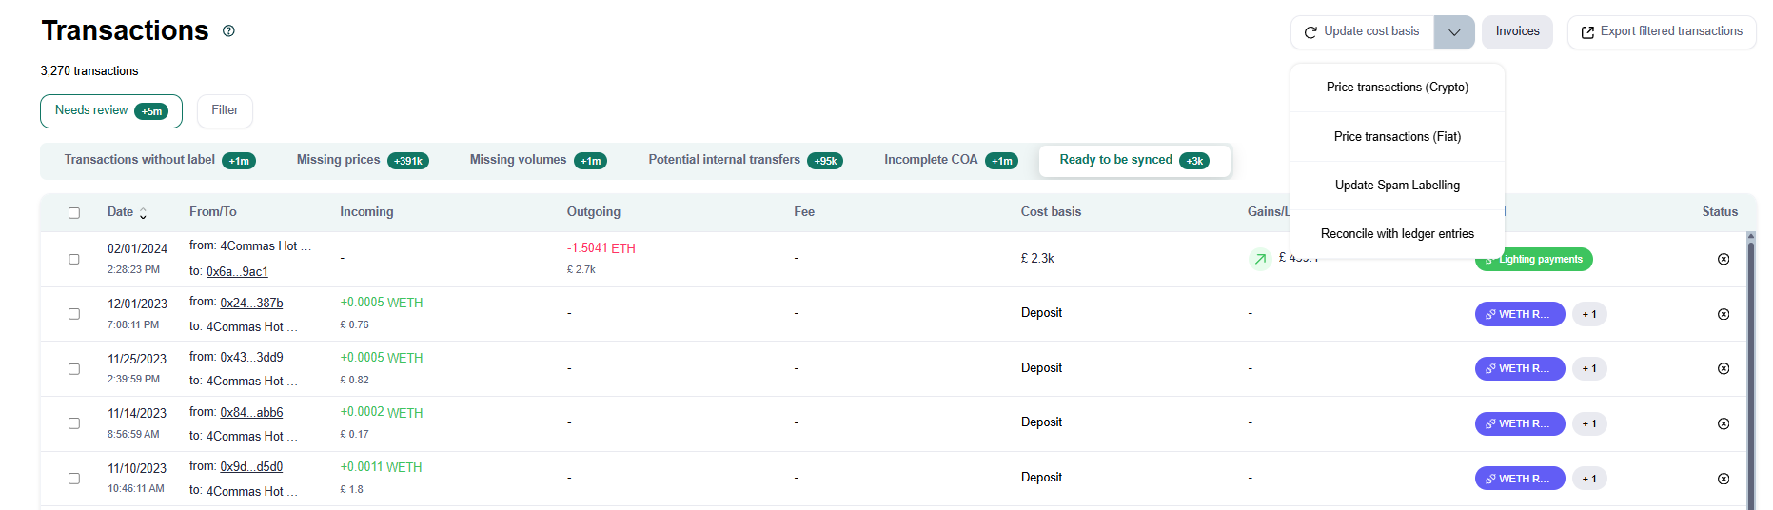The height and width of the screenshot is (510, 1773).
Task: Switch to the Missing prices tab
Action: pyautogui.click(x=362, y=160)
